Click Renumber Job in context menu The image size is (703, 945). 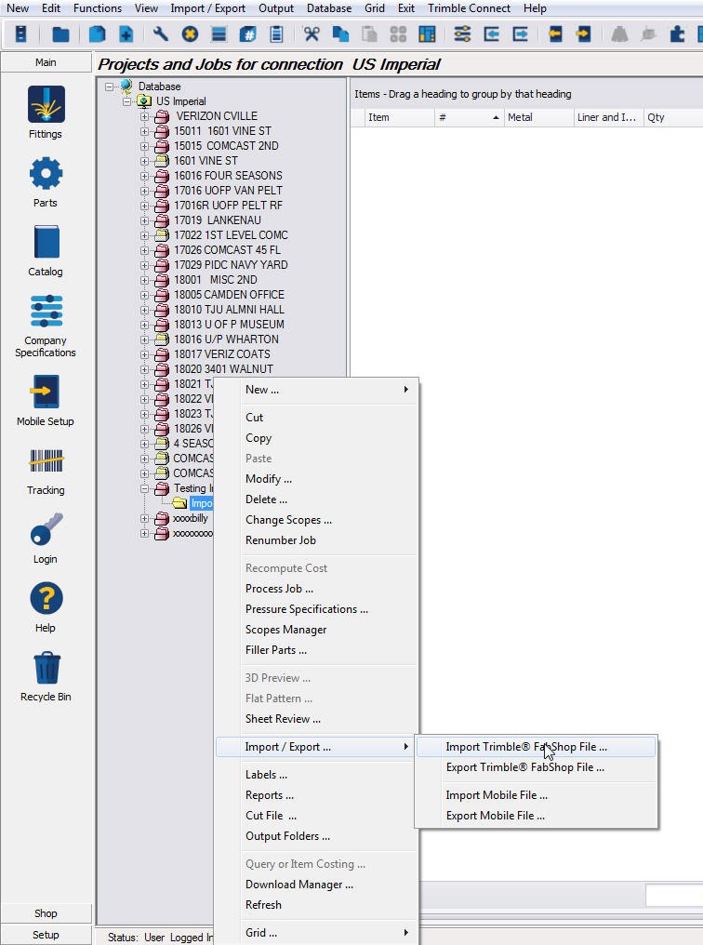(280, 540)
